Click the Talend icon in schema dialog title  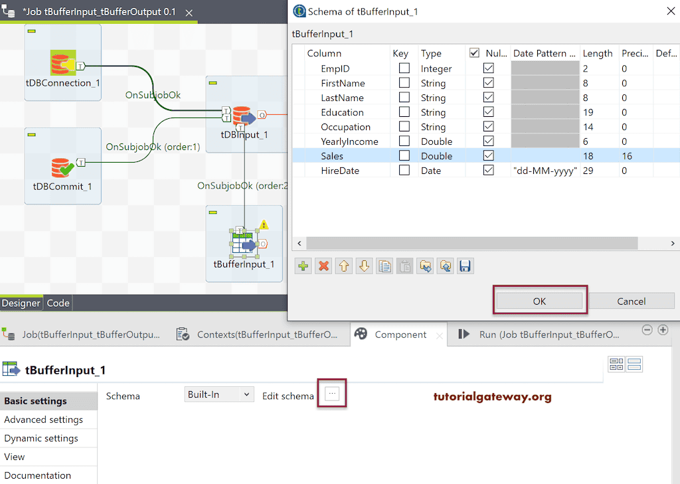299,11
